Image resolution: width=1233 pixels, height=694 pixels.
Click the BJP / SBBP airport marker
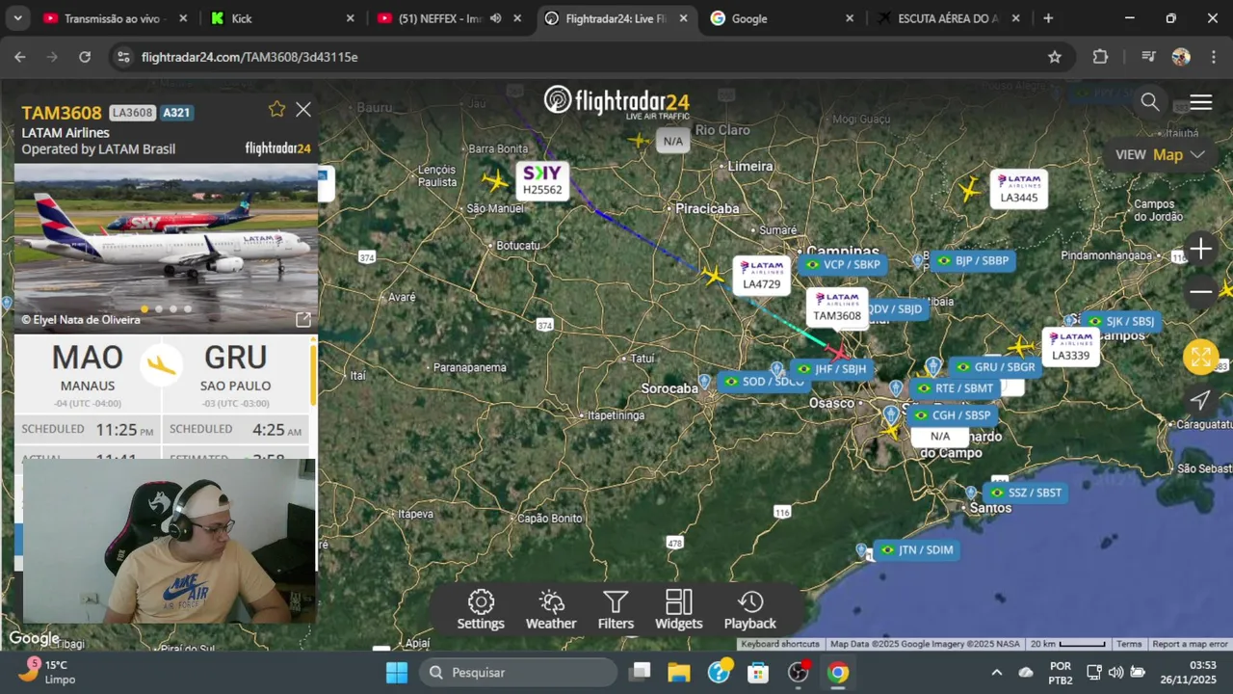click(x=973, y=261)
